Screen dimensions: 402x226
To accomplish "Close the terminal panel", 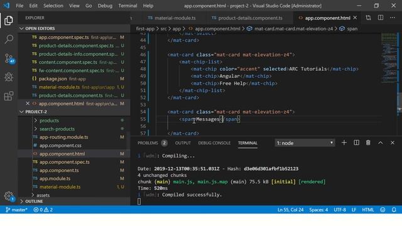I will (393, 143).
